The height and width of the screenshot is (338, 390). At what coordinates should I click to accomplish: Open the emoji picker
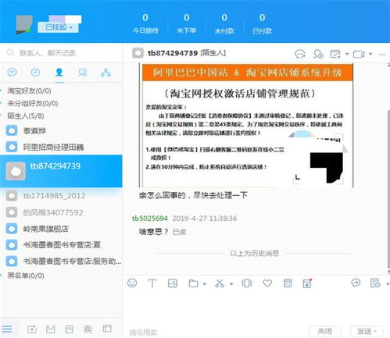coord(132,283)
